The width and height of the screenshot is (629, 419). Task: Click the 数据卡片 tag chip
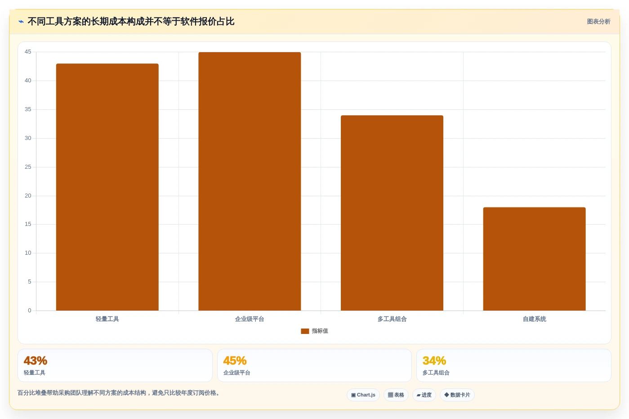pos(457,395)
